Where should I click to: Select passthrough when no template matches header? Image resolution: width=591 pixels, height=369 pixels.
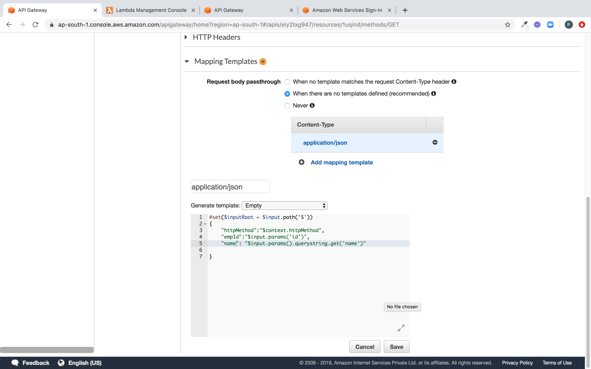click(x=287, y=82)
